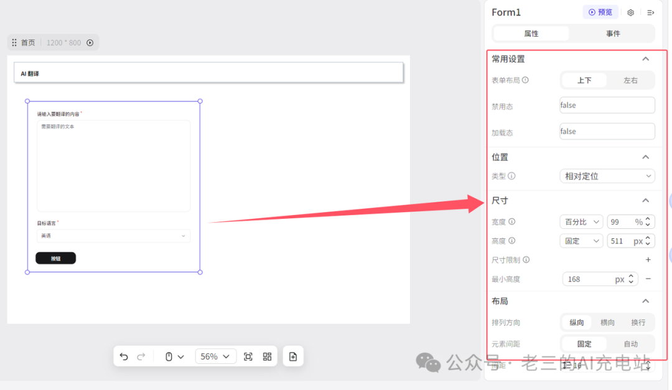Open the 56% zoom level dropdown
This screenshot has width=672, height=390.
tap(215, 356)
